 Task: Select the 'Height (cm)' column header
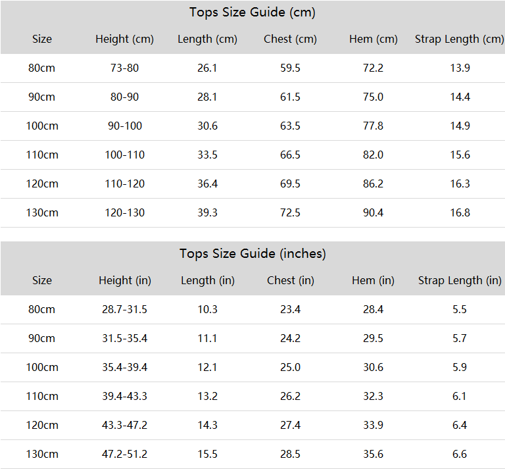[125, 39]
